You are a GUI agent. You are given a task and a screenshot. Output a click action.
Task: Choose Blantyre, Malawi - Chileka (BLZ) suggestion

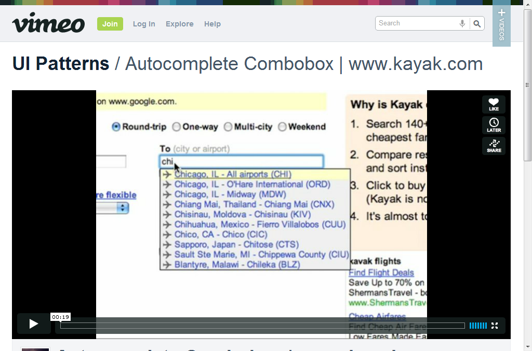point(255,264)
